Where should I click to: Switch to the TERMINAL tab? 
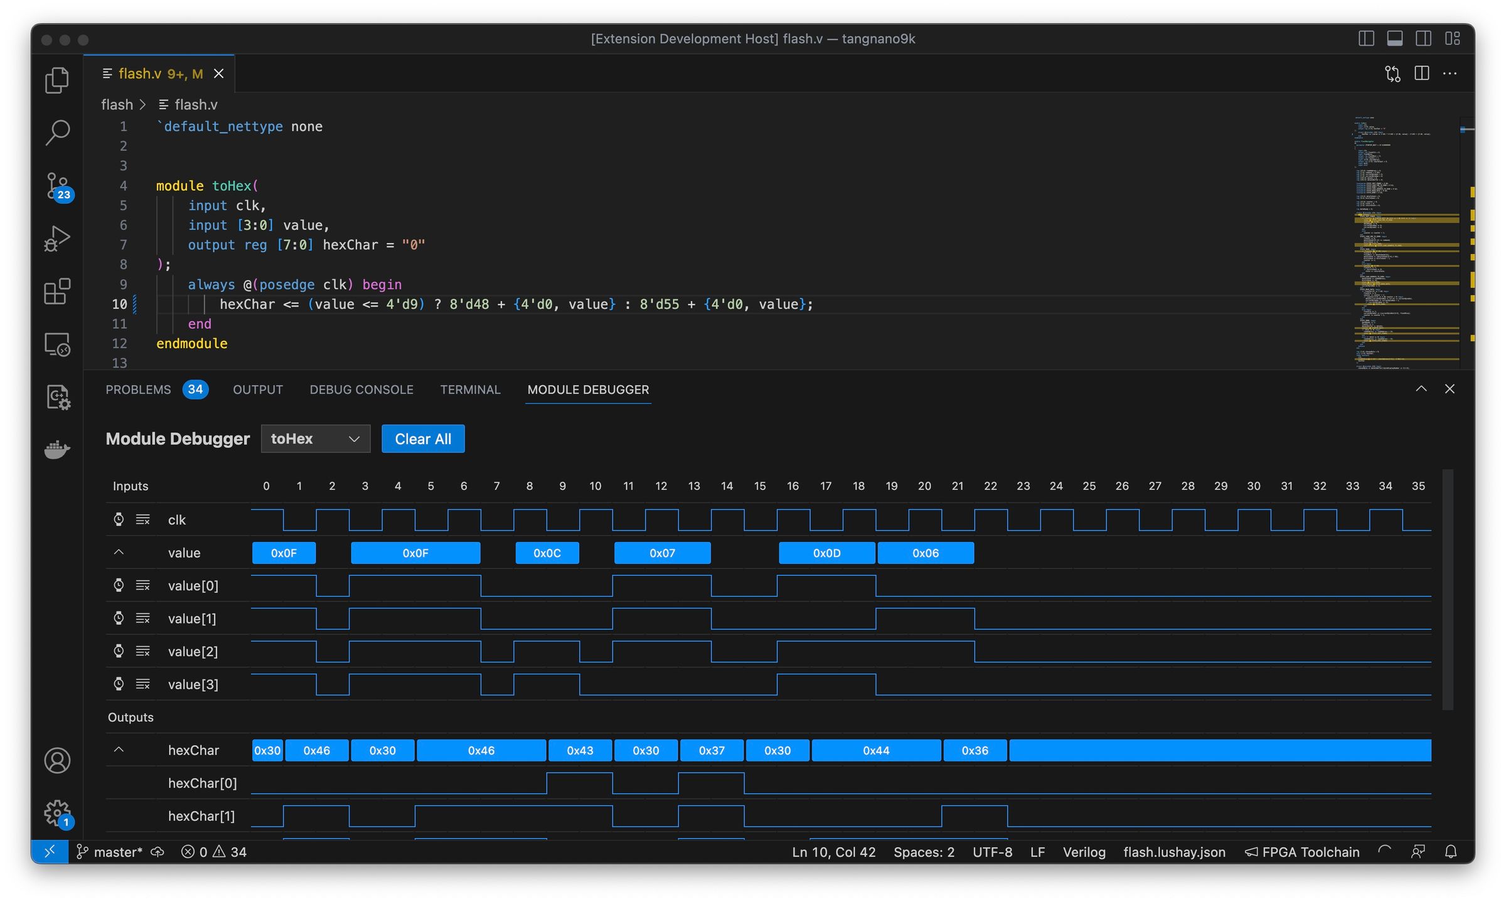click(x=469, y=390)
